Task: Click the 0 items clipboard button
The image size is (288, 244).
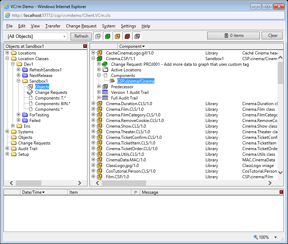Action: (234, 36)
